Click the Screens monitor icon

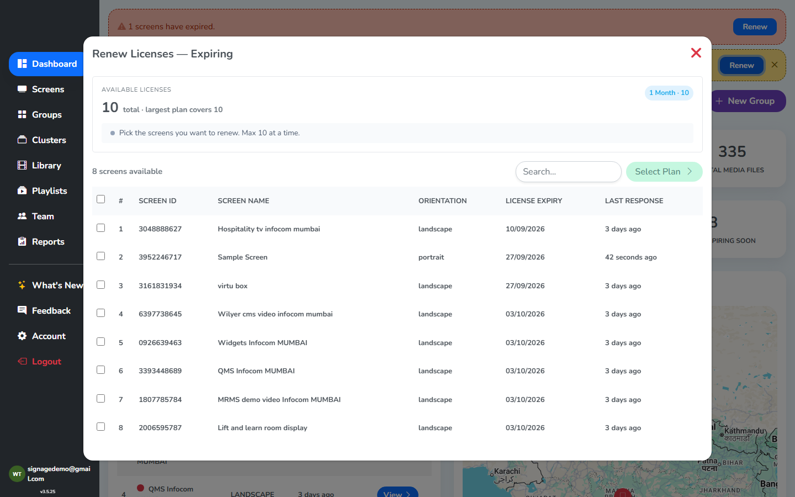click(x=22, y=89)
